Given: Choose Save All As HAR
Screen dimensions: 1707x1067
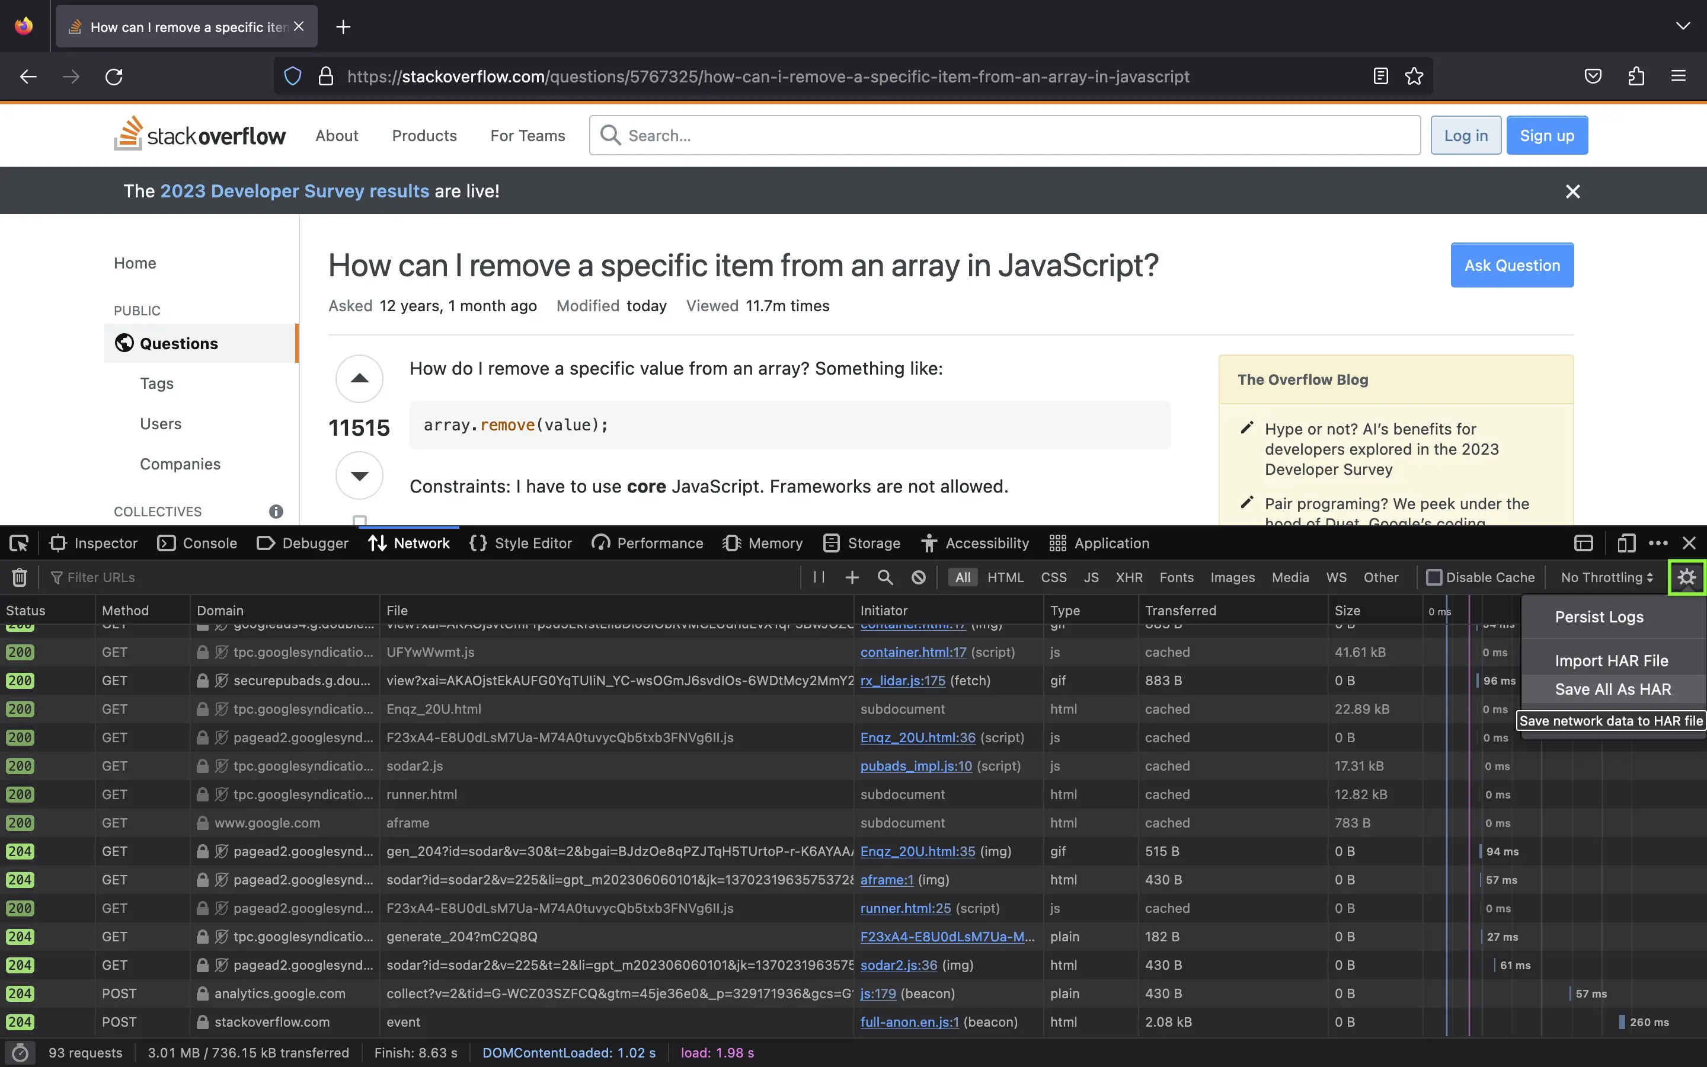Looking at the screenshot, I should (1613, 689).
